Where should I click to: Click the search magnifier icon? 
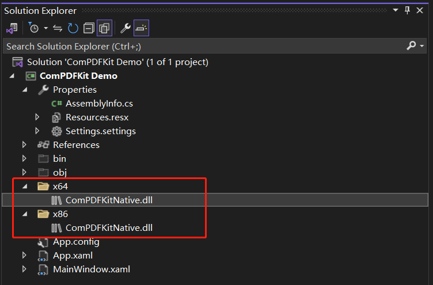click(x=411, y=45)
